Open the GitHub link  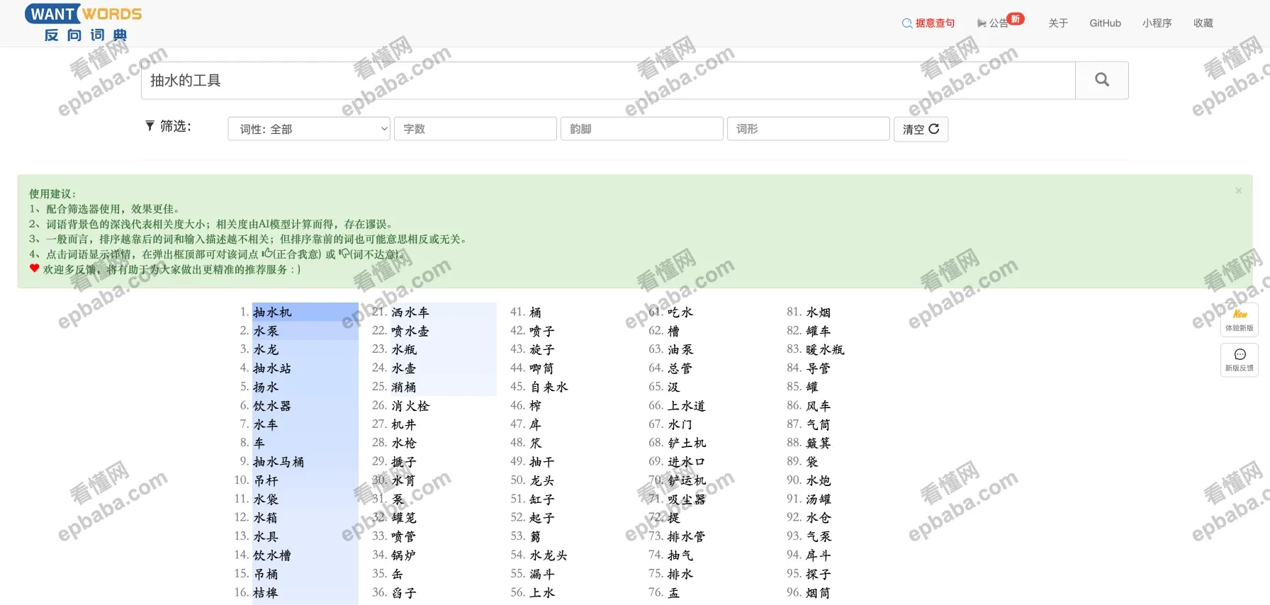point(1105,23)
